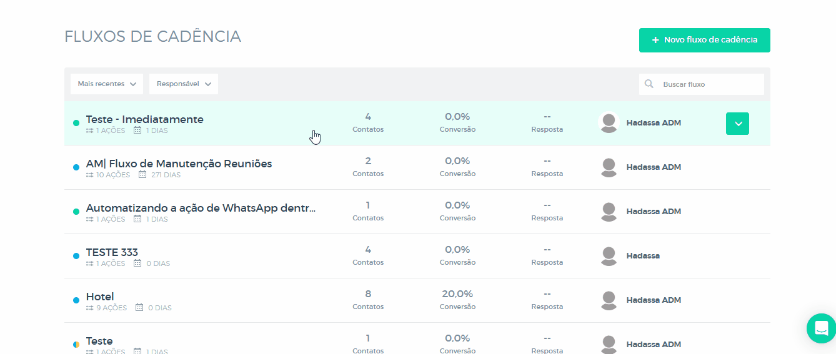
Task: Expand options for Teste - Imediatamente row
Action: [x=737, y=124]
